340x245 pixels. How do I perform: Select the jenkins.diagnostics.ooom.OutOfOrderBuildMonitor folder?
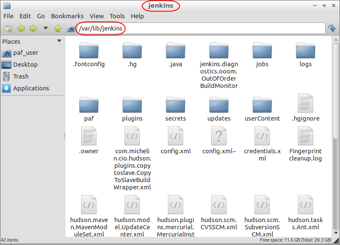click(219, 66)
